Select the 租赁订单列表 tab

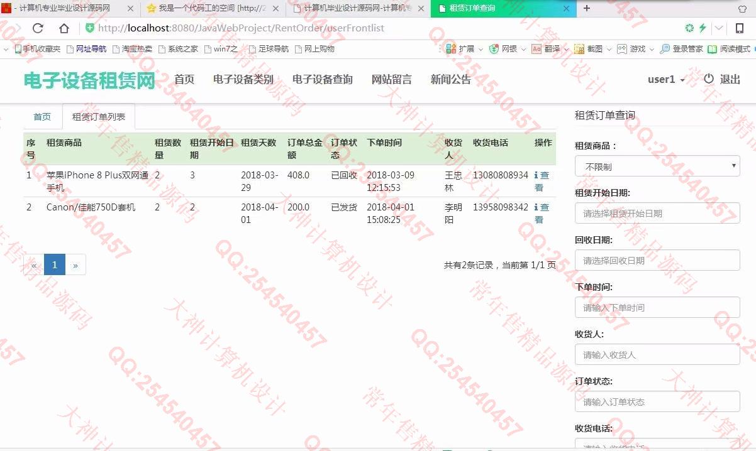(x=99, y=117)
